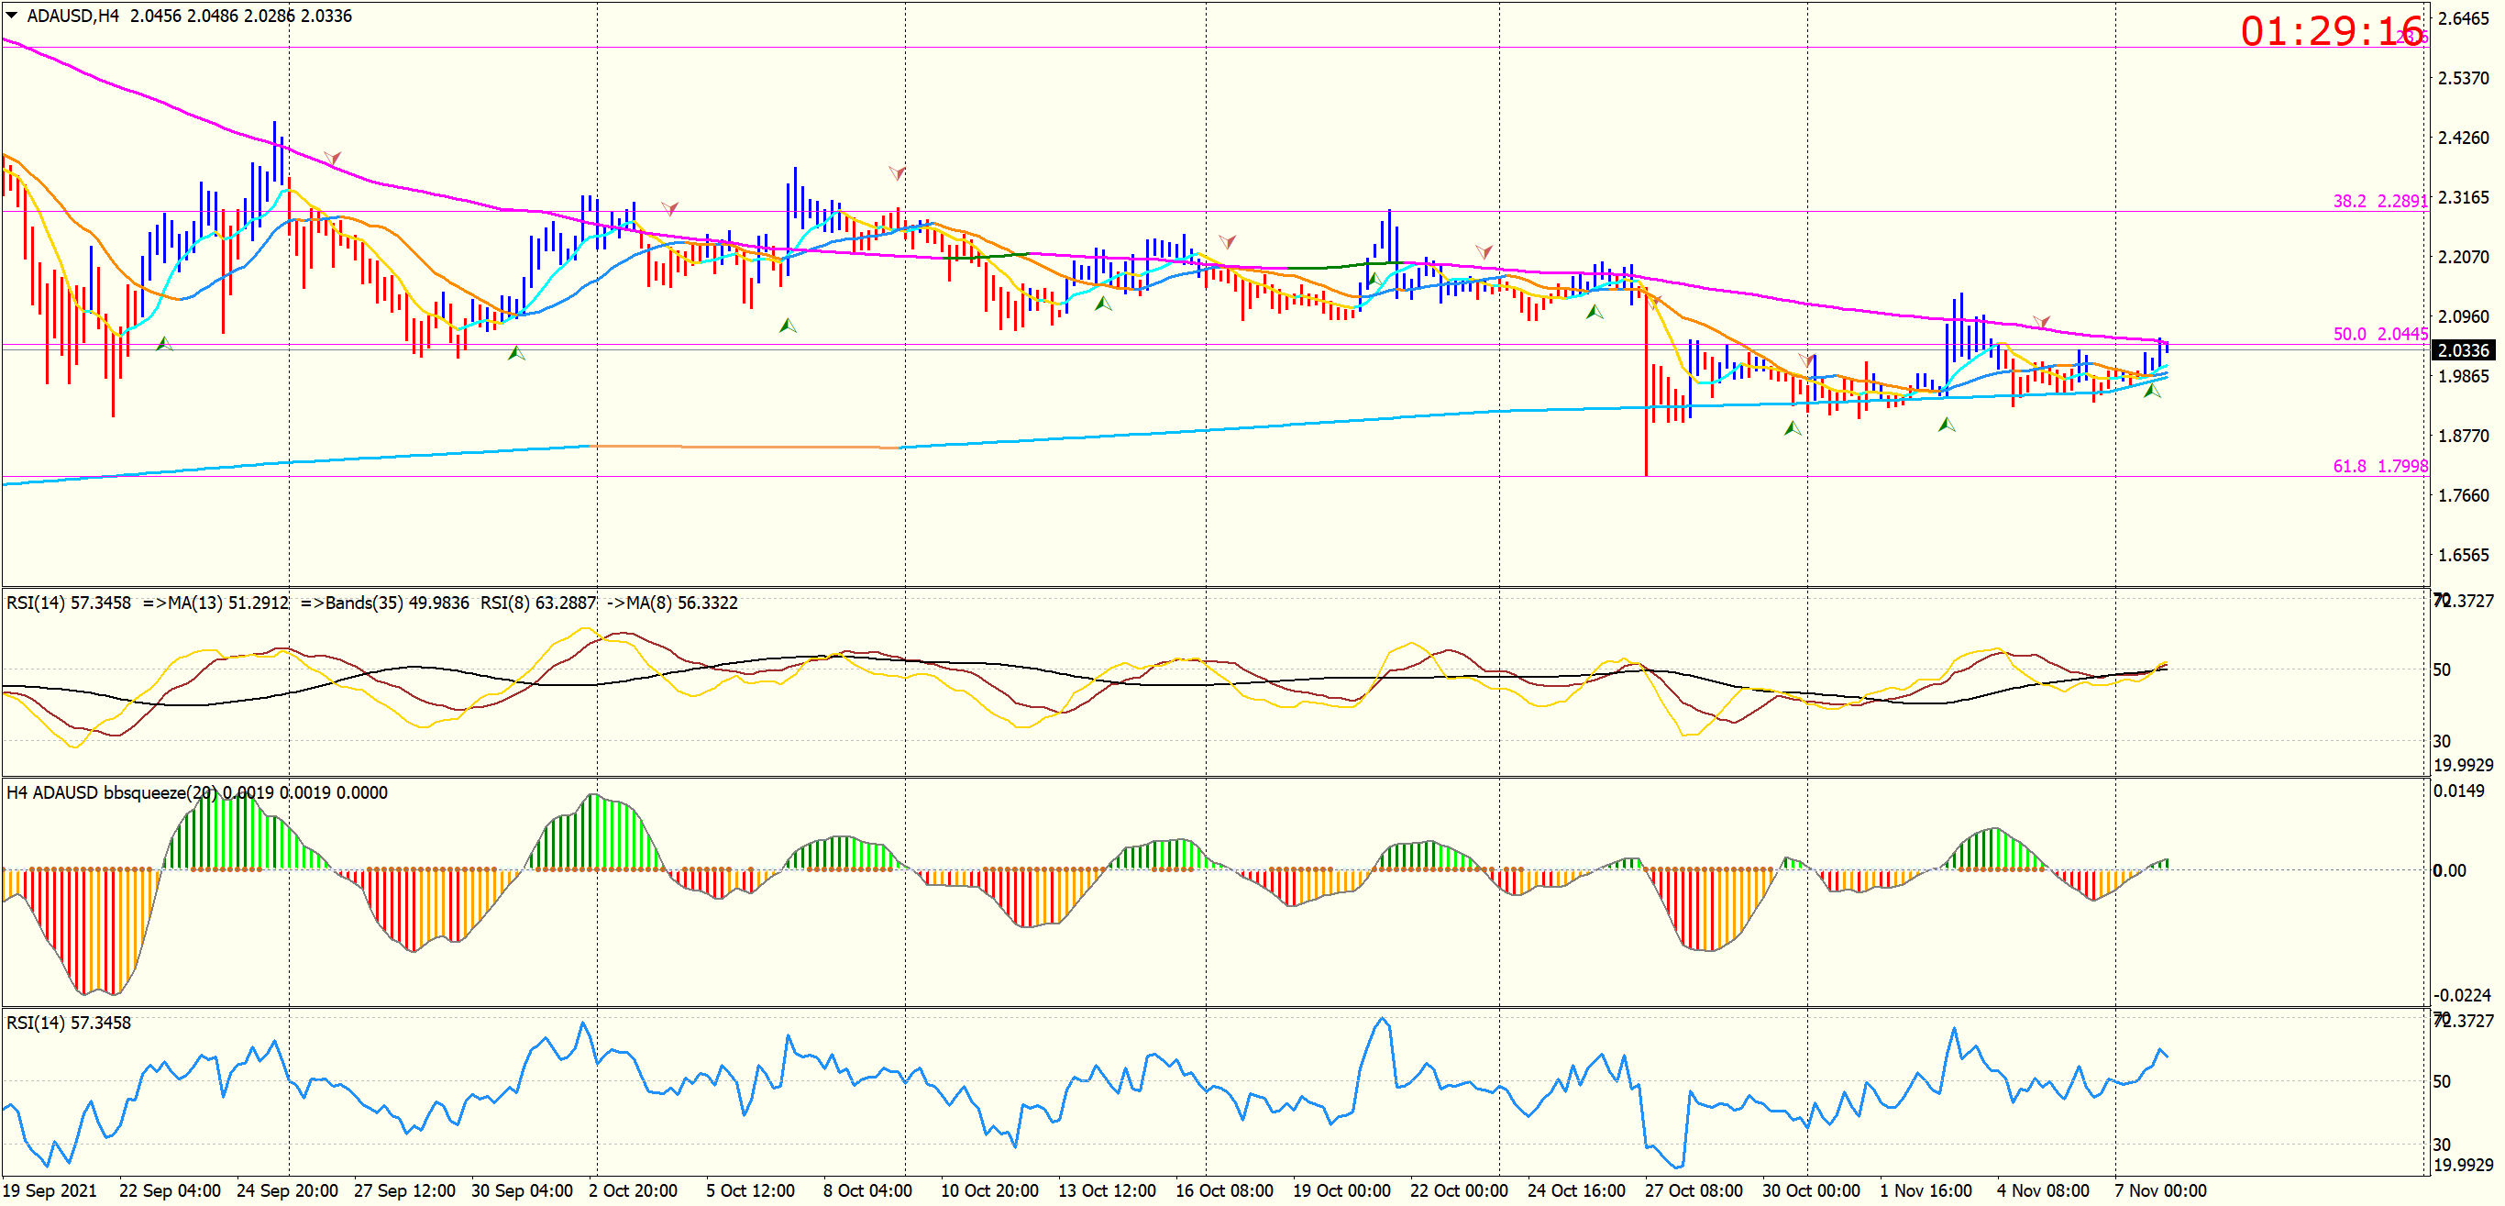Select the 50.0 Fibonacci level label 2.0445

tap(2379, 334)
